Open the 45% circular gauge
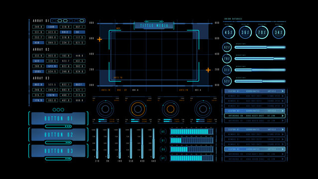Image resolution: width=318 pixels, height=179 pixels. coord(228,32)
